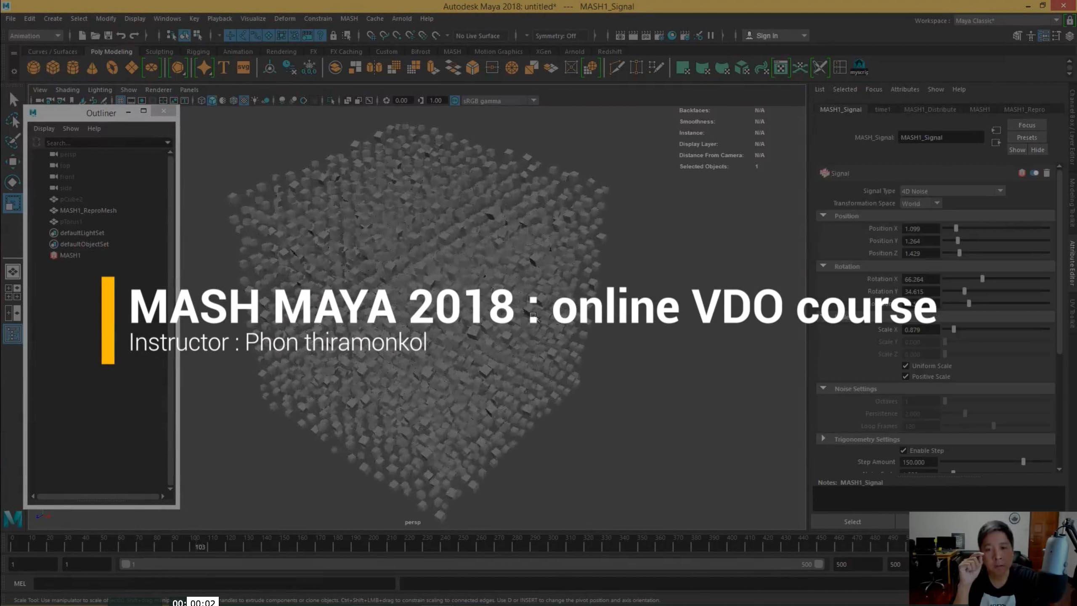Click the polygon type text tool icon
1077x606 pixels.
coord(224,67)
